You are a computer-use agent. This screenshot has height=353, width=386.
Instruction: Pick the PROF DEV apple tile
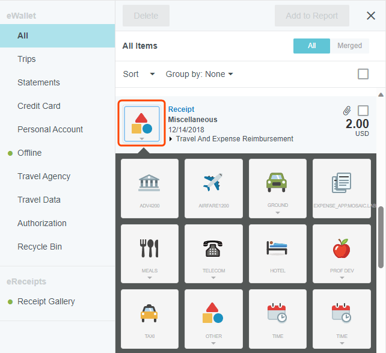tap(342, 253)
